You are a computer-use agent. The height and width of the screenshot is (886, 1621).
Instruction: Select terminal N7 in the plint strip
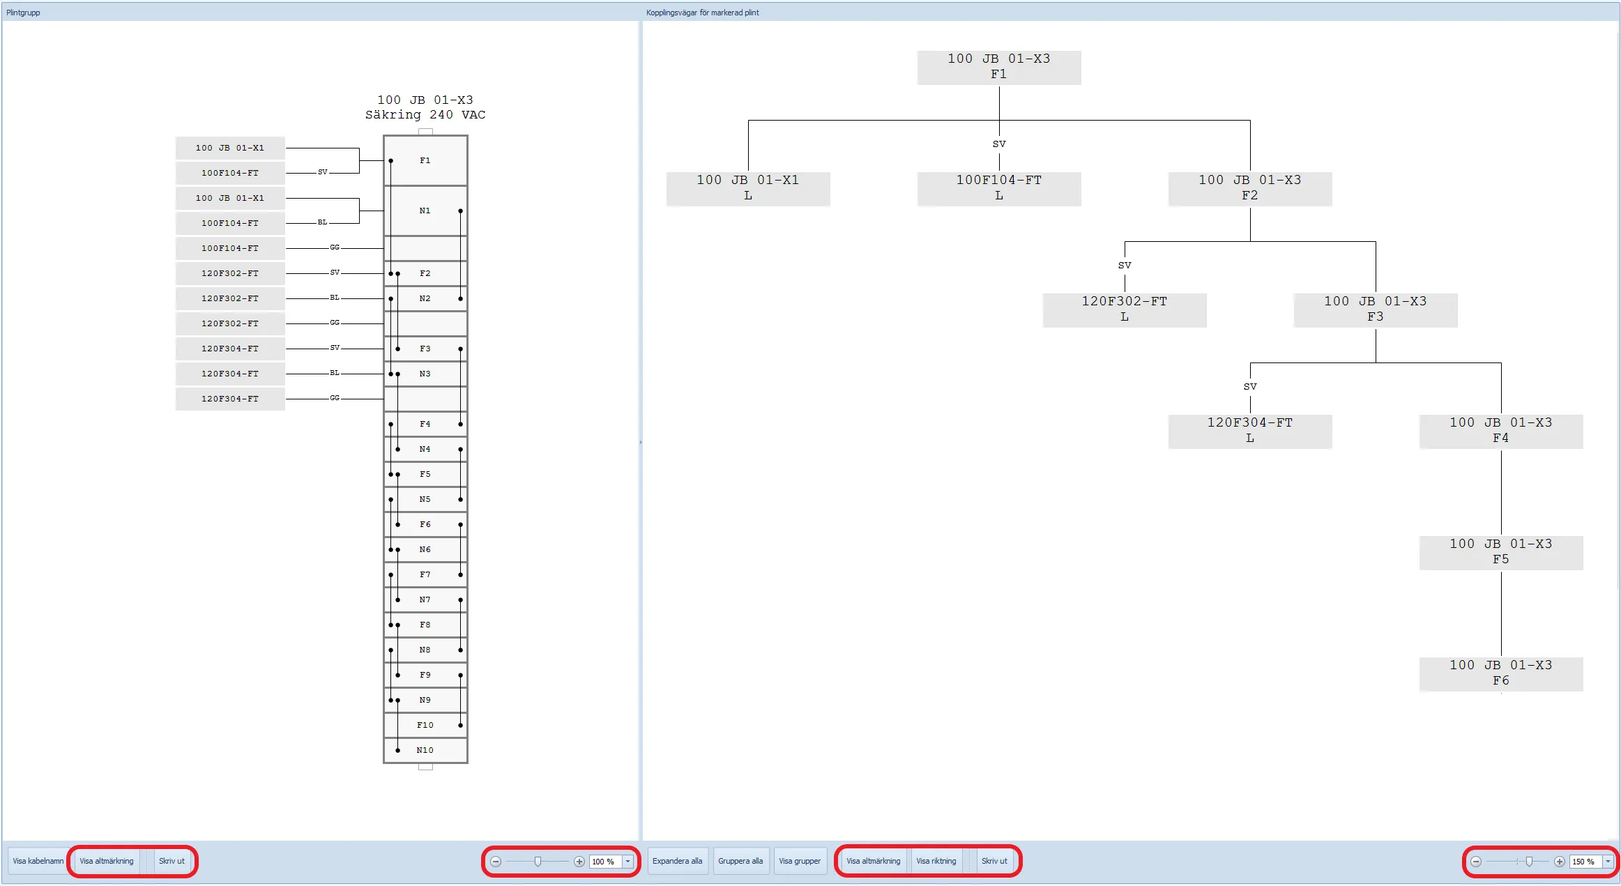[x=425, y=599]
